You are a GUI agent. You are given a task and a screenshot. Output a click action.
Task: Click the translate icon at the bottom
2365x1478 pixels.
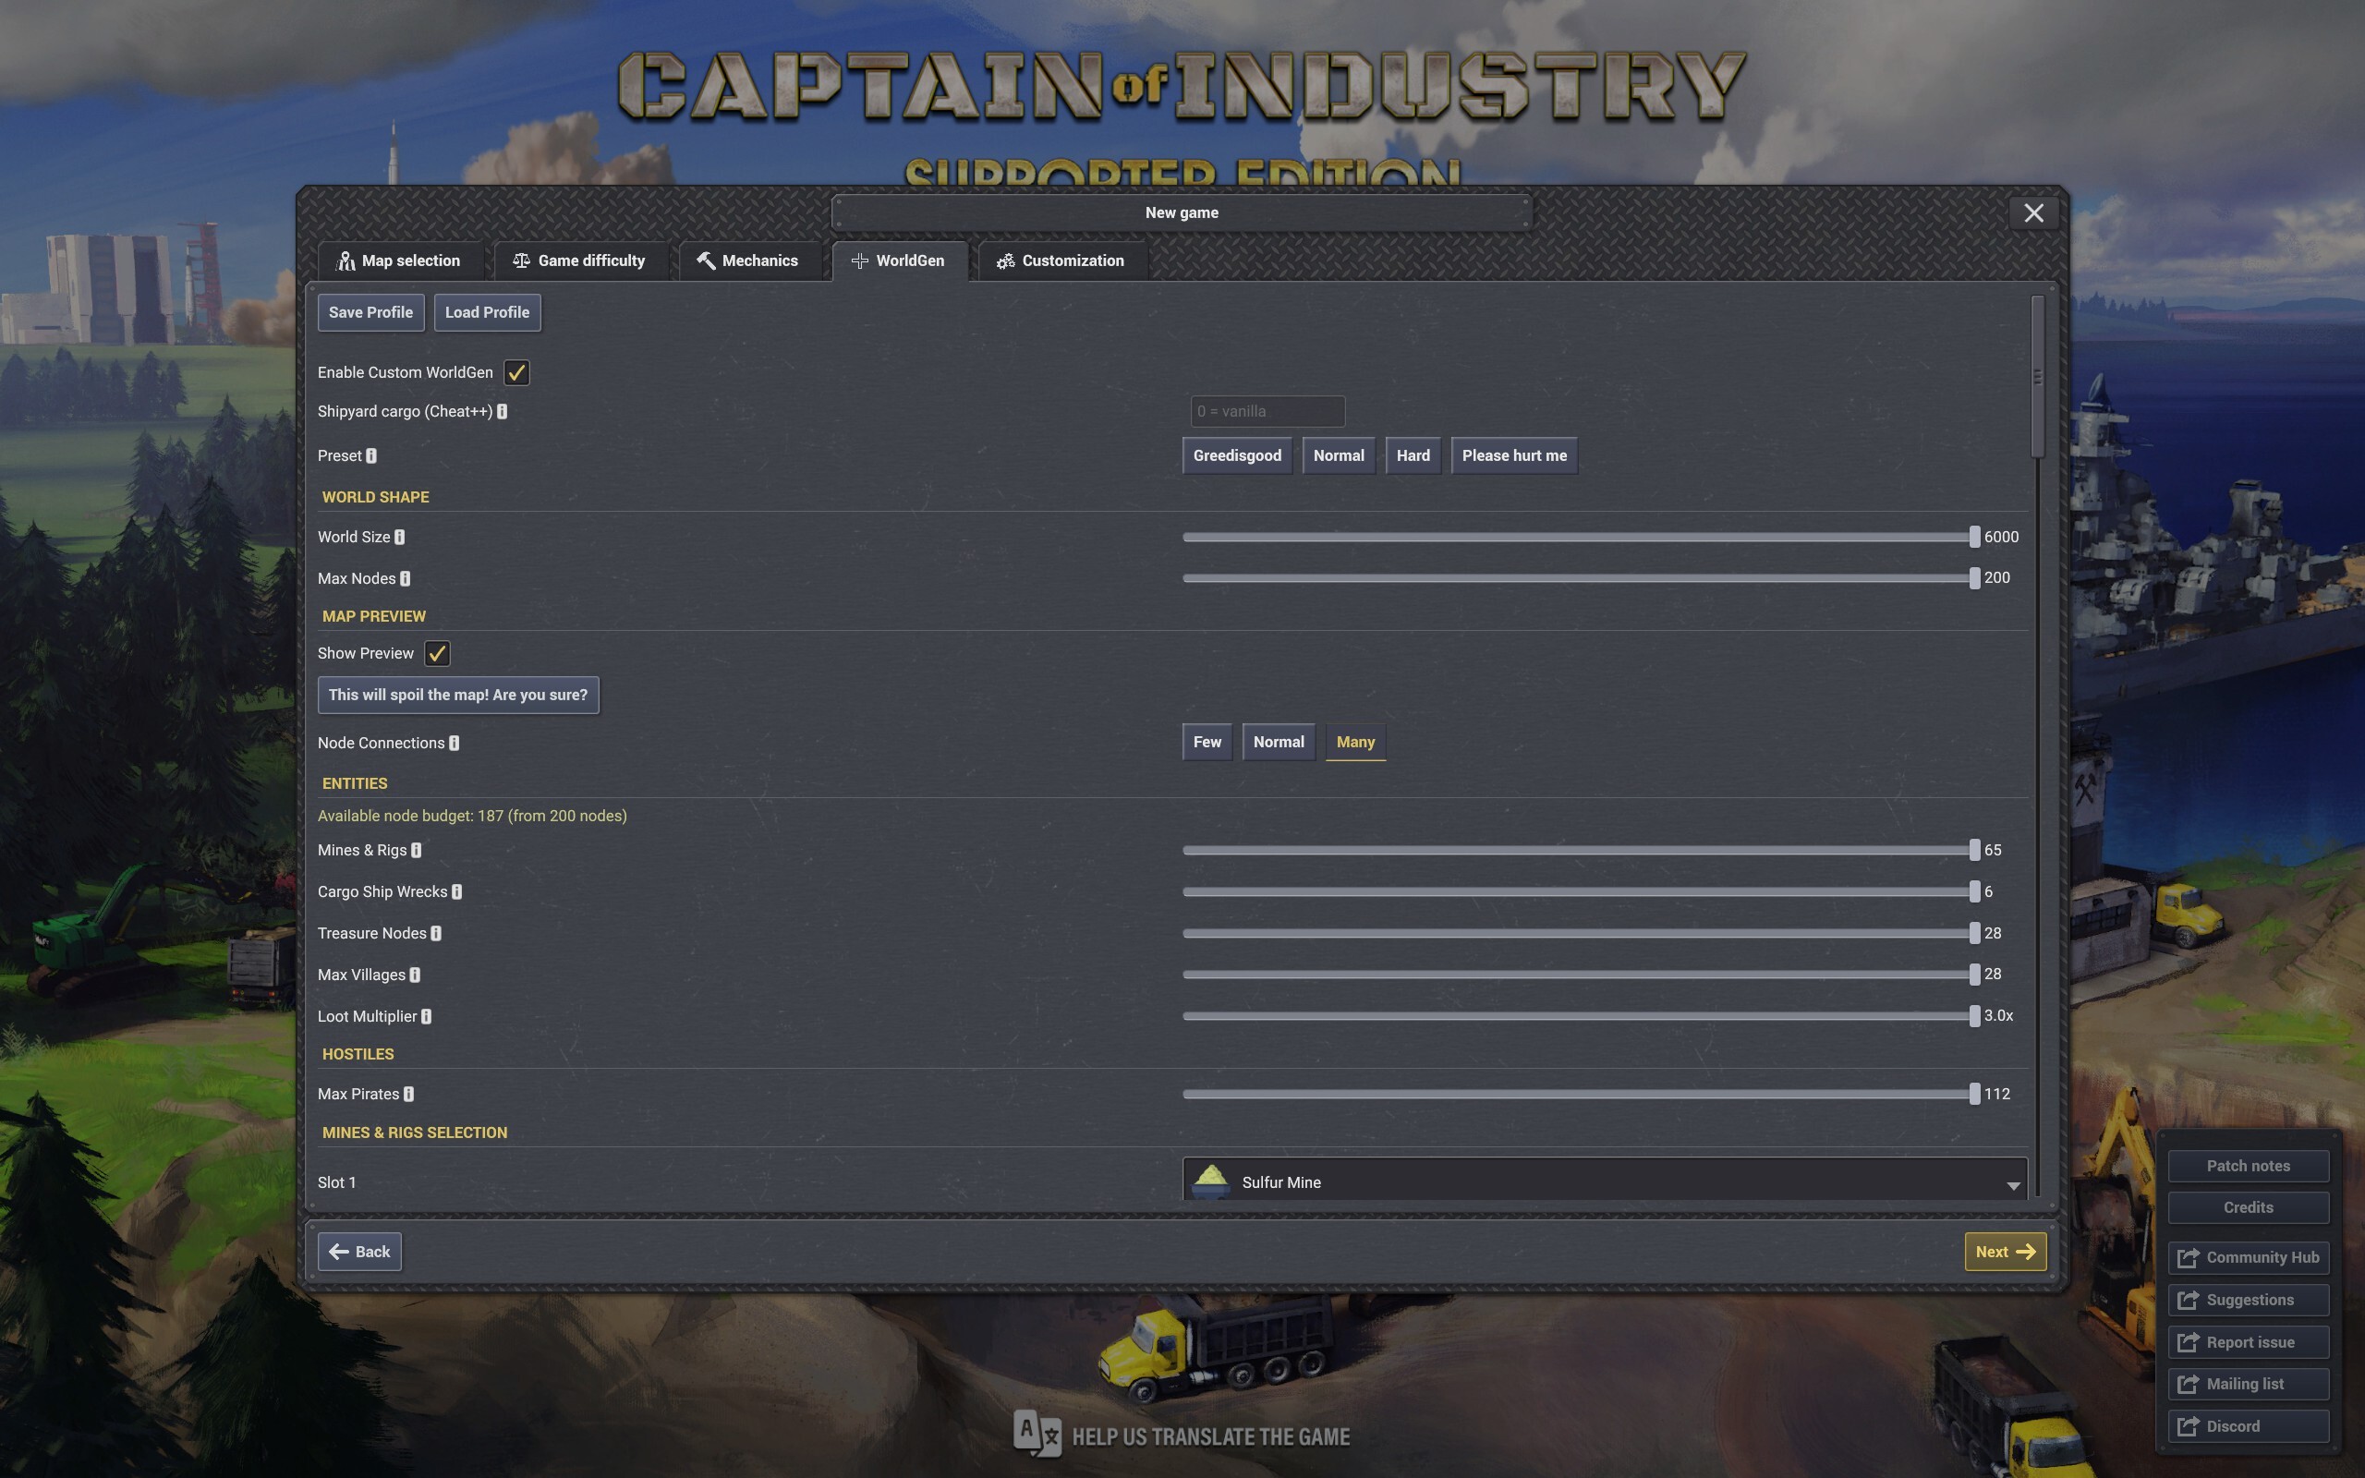[x=1037, y=1434]
